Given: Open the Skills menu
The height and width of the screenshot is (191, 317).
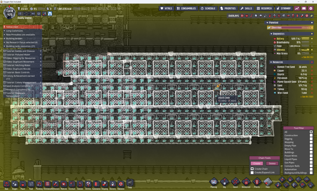Looking at the screenshot, I should click(x=246, y=8).
